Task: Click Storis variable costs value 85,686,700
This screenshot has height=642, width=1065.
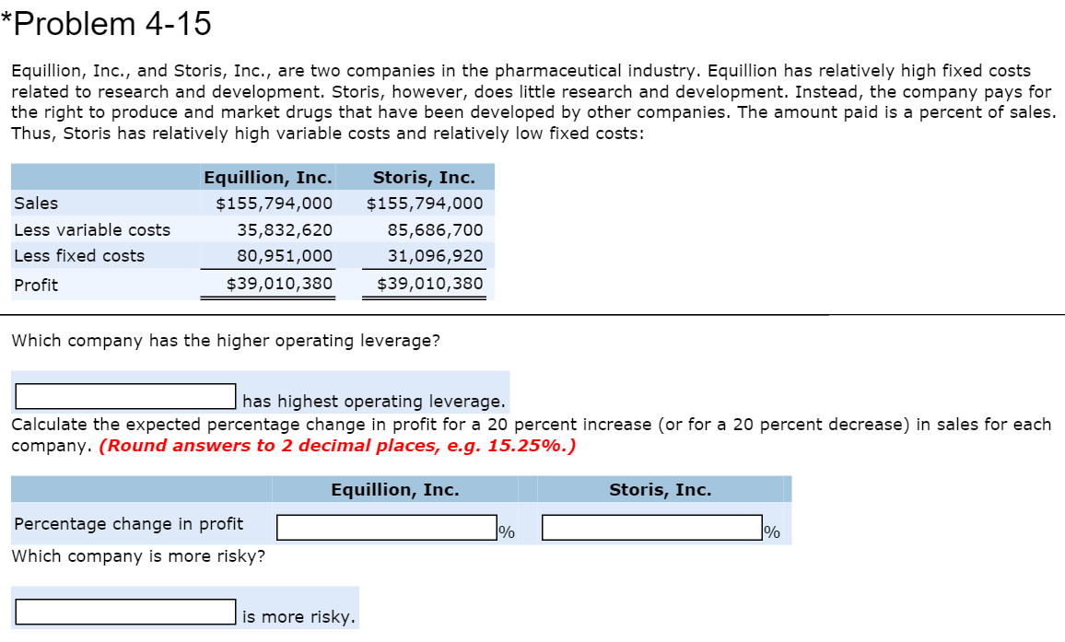Action: point(433,230)
